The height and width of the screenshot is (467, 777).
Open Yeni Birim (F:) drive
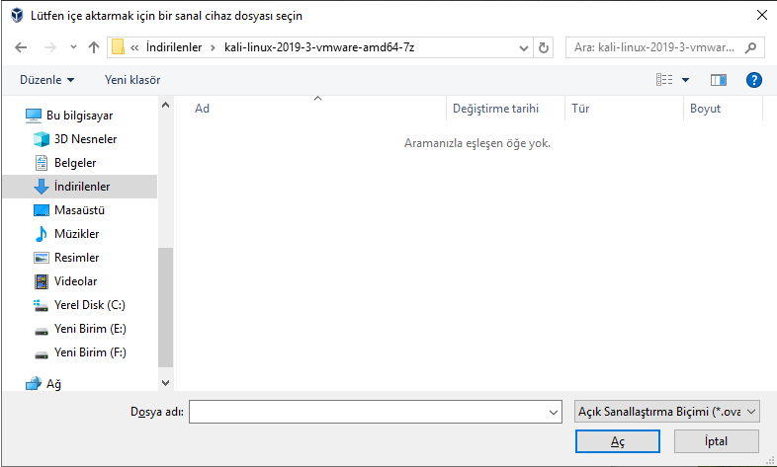tap(90, 352)
